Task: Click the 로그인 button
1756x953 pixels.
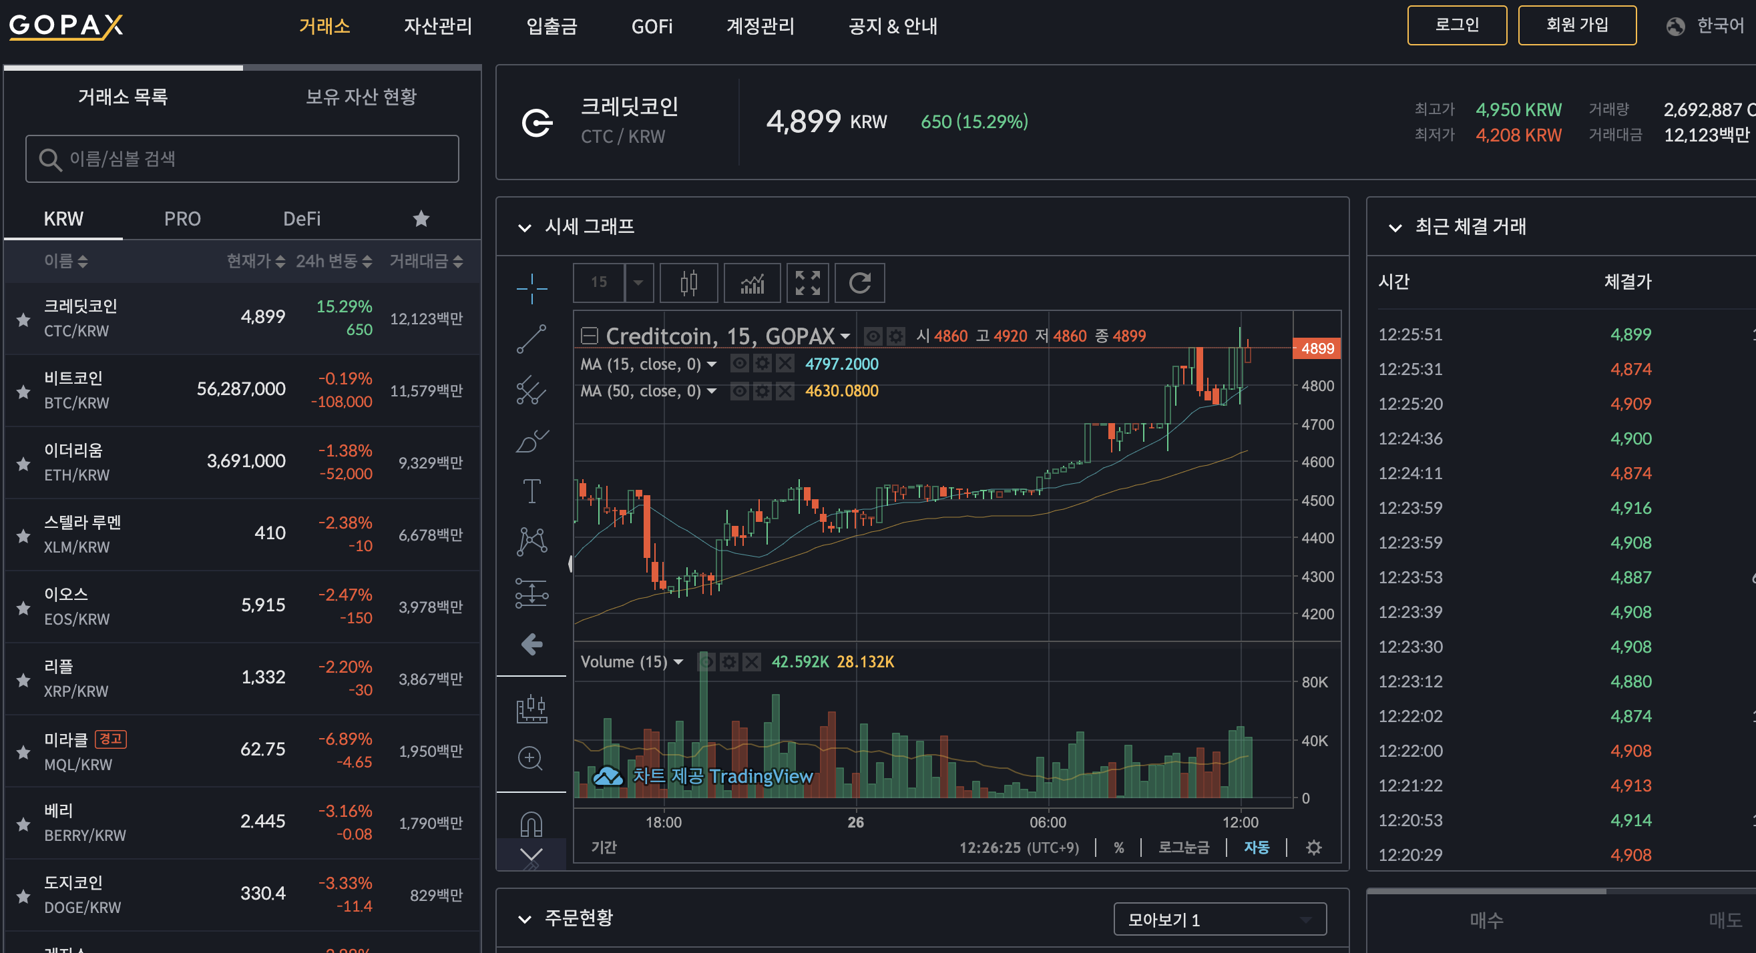Action: tap(1456, 25)
